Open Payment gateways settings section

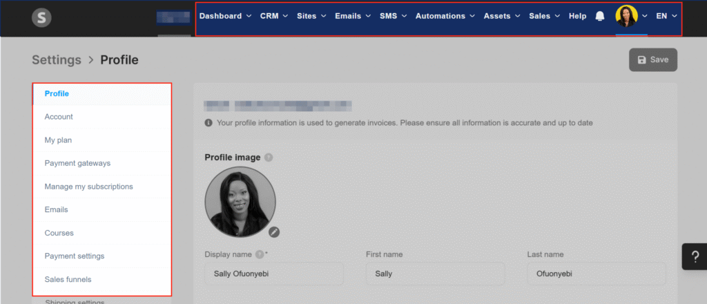click(77, 163)
